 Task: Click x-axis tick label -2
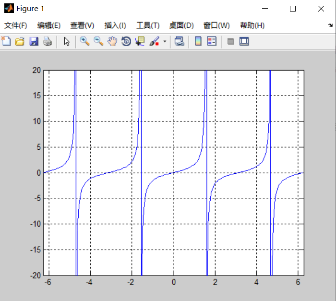click(x=131, y=282)
